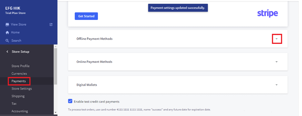
Task: Click the Home house icon
Action: click(x=7, y=33)
